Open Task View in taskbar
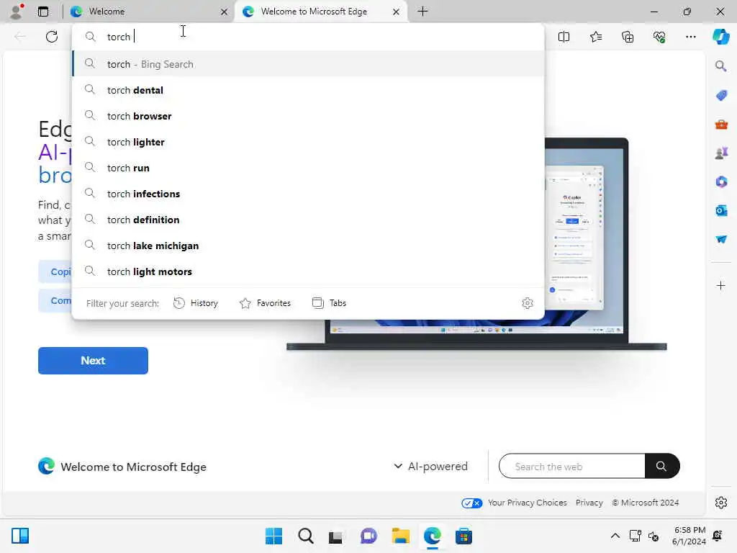Screen dimensions: 737x553 [x=335, y=536]
